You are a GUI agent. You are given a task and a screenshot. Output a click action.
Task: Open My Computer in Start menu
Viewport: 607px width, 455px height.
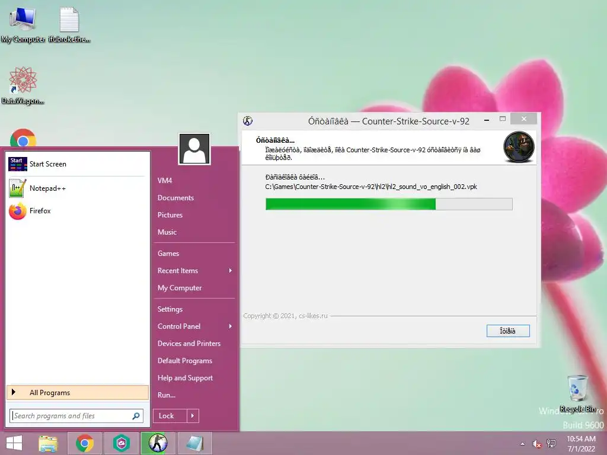pos(179,288)
